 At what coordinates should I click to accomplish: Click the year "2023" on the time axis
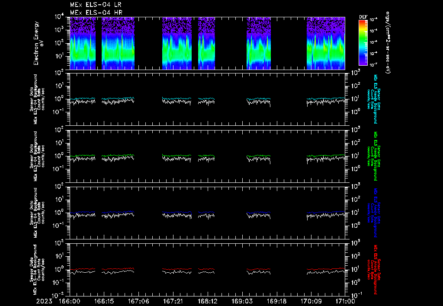point(45,302)
